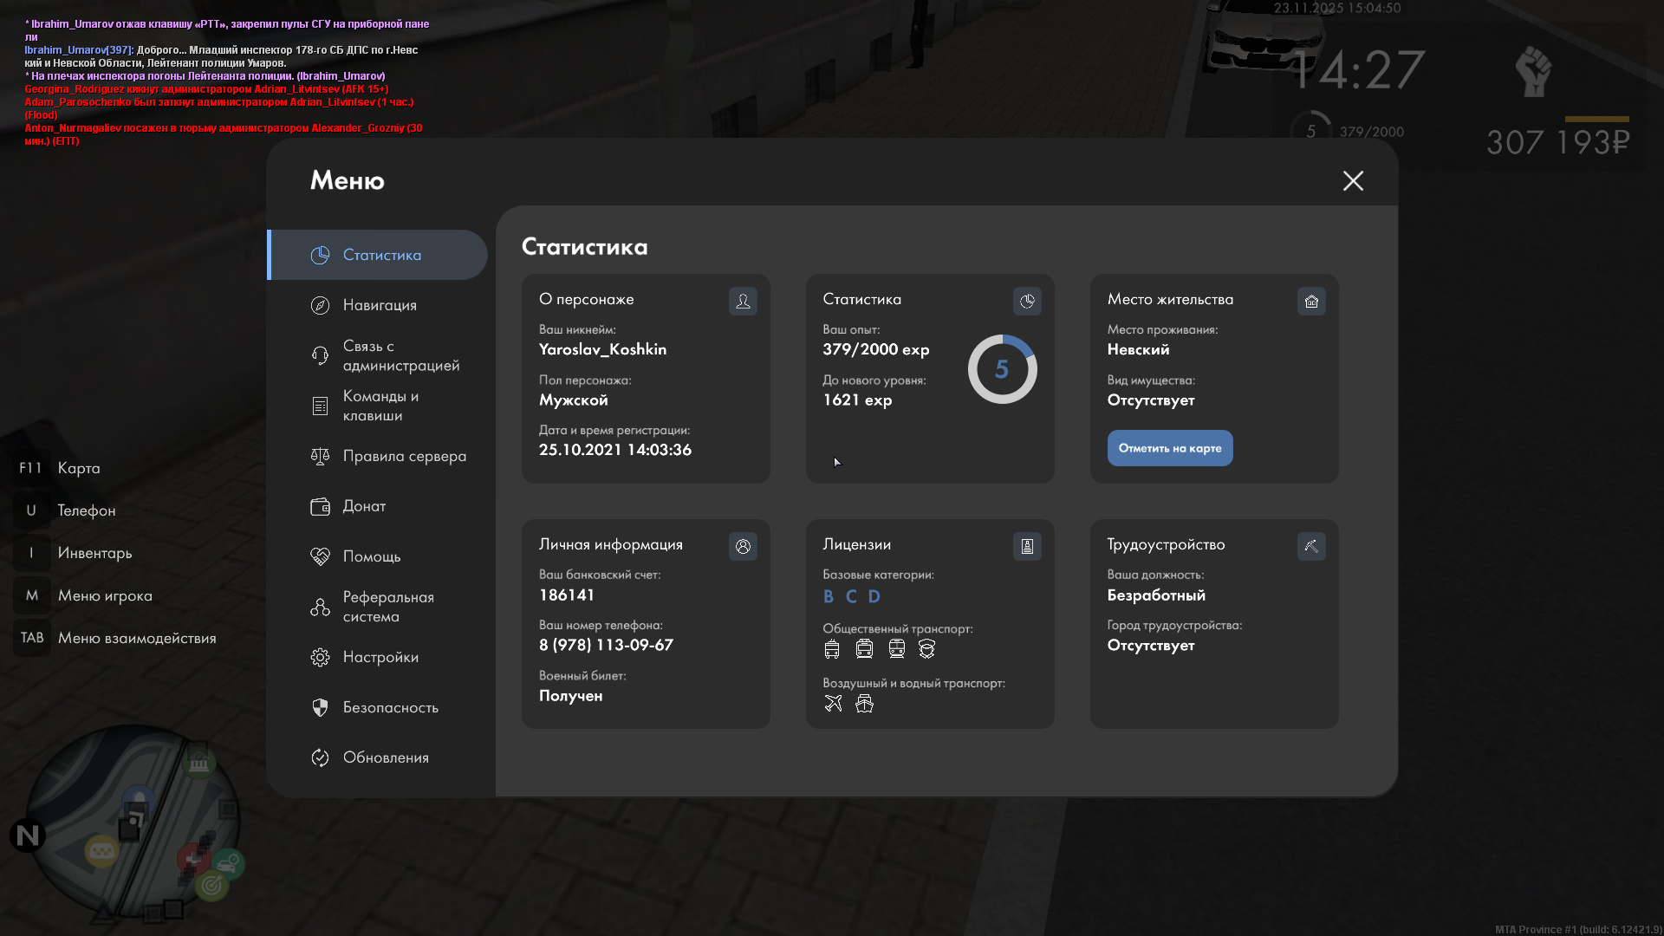Open Реферальная система section
Screen dimensions: 1664x936
(x=387, y=607)
